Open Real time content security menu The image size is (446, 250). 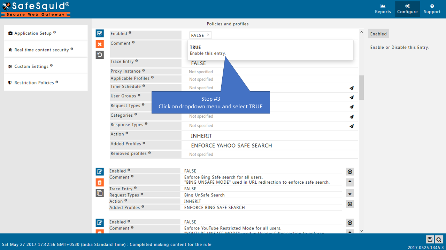click(x=46, y=50)
